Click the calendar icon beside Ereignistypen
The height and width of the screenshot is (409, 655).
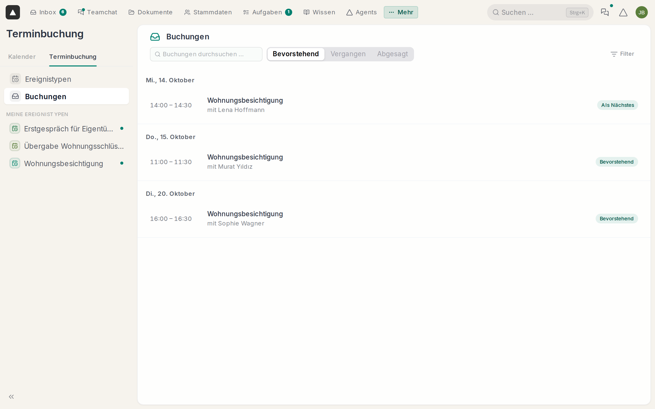[x=15, y=79]
